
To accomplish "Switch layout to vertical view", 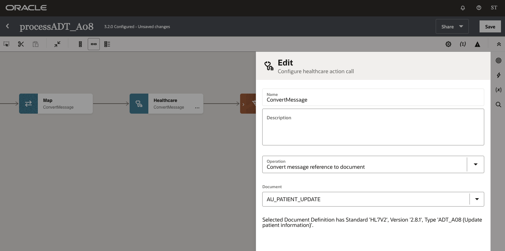I will pyautogui.click(x=80, y=44).
